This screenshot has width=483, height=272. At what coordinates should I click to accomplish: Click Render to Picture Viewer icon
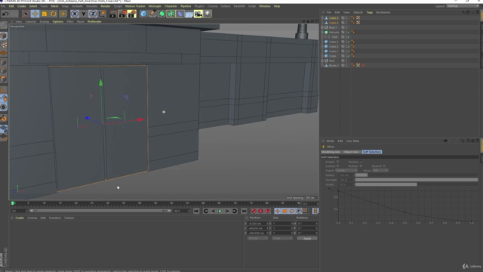[x=122, y=14]
